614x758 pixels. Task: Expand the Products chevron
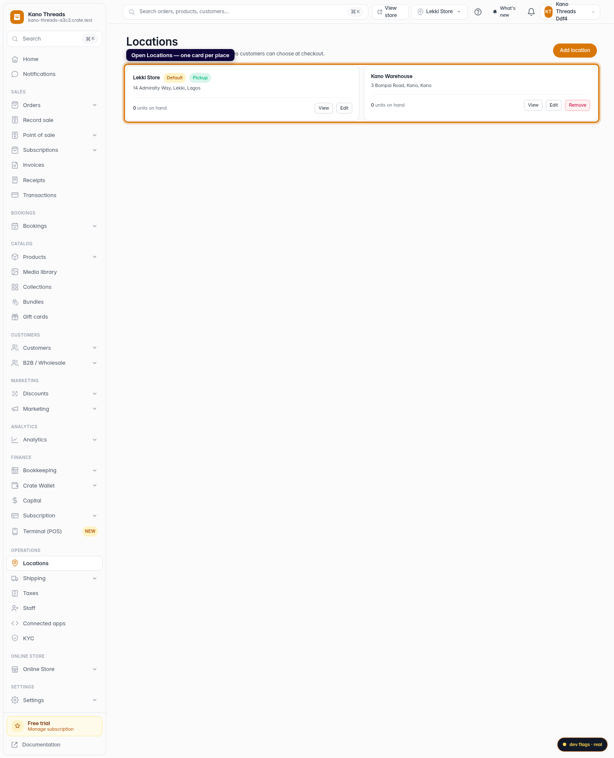[95, 257]
